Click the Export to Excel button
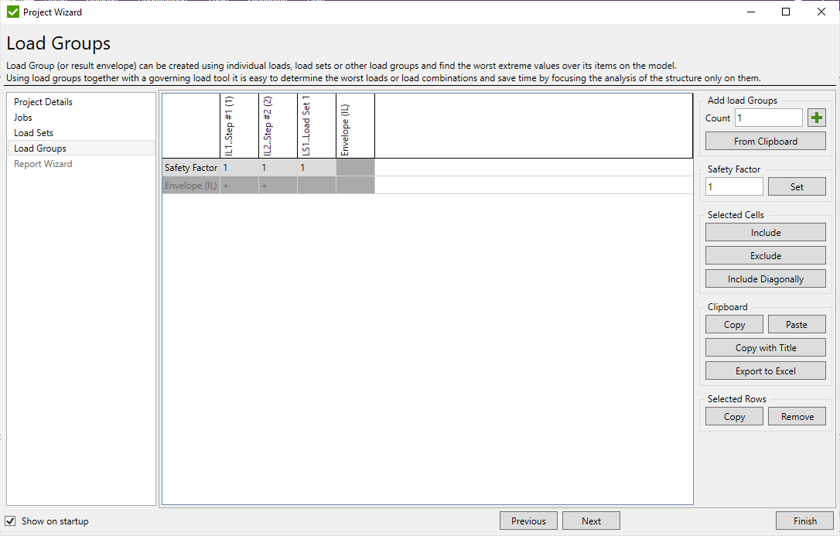Viewport: 840px width, 536px height. click(766, 371)
